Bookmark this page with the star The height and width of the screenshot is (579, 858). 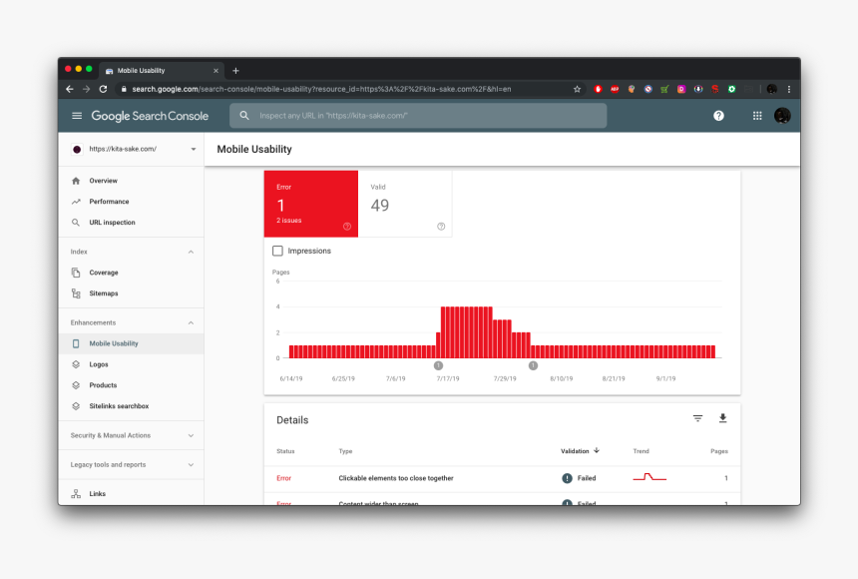tap(577, 89)
